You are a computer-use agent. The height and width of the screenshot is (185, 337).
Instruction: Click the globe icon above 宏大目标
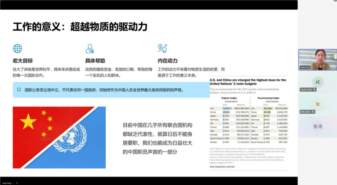point(18,48)
